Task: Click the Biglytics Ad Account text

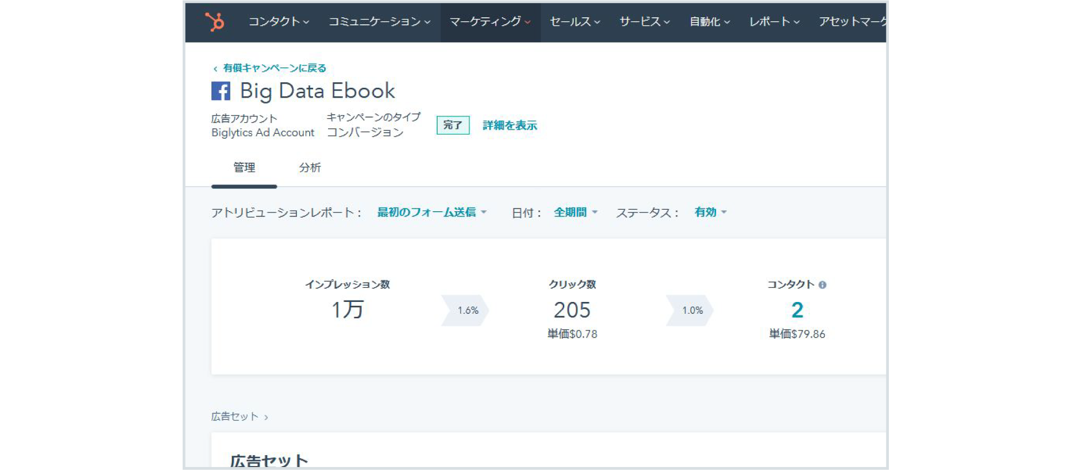Action: (263, 133)
